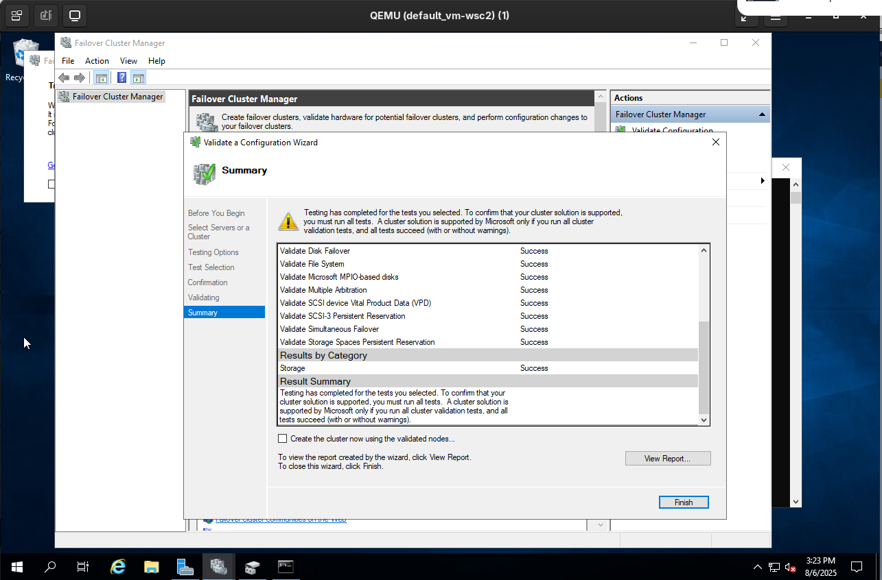
Task: Click Validate SCSI device Vital Product Data row
Action: tap(488, 303)
